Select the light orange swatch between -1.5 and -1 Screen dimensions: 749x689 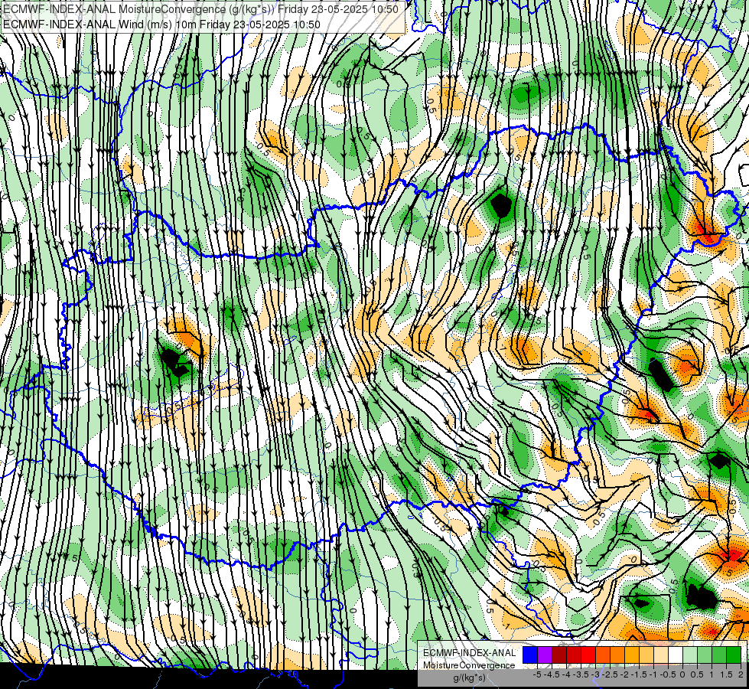[x=646, y=655]
